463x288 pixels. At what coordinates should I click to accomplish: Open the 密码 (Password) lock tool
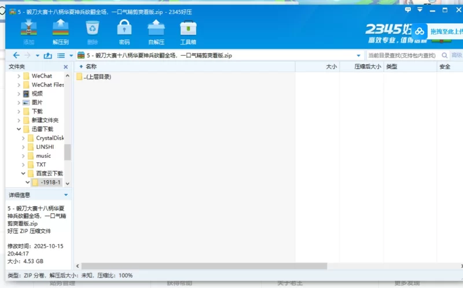coord(124,31)
